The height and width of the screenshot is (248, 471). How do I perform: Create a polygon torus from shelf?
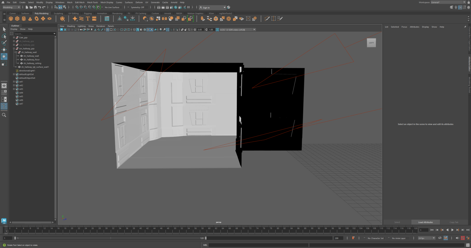pos(37,19)
